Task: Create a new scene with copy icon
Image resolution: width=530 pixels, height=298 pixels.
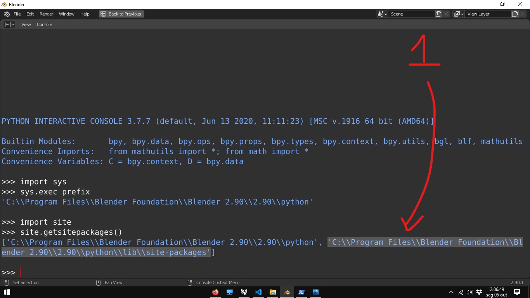Action: pyautogui.click(x=438, y=14)
